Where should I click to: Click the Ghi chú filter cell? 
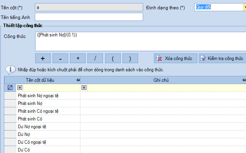(x=166, y=88)
